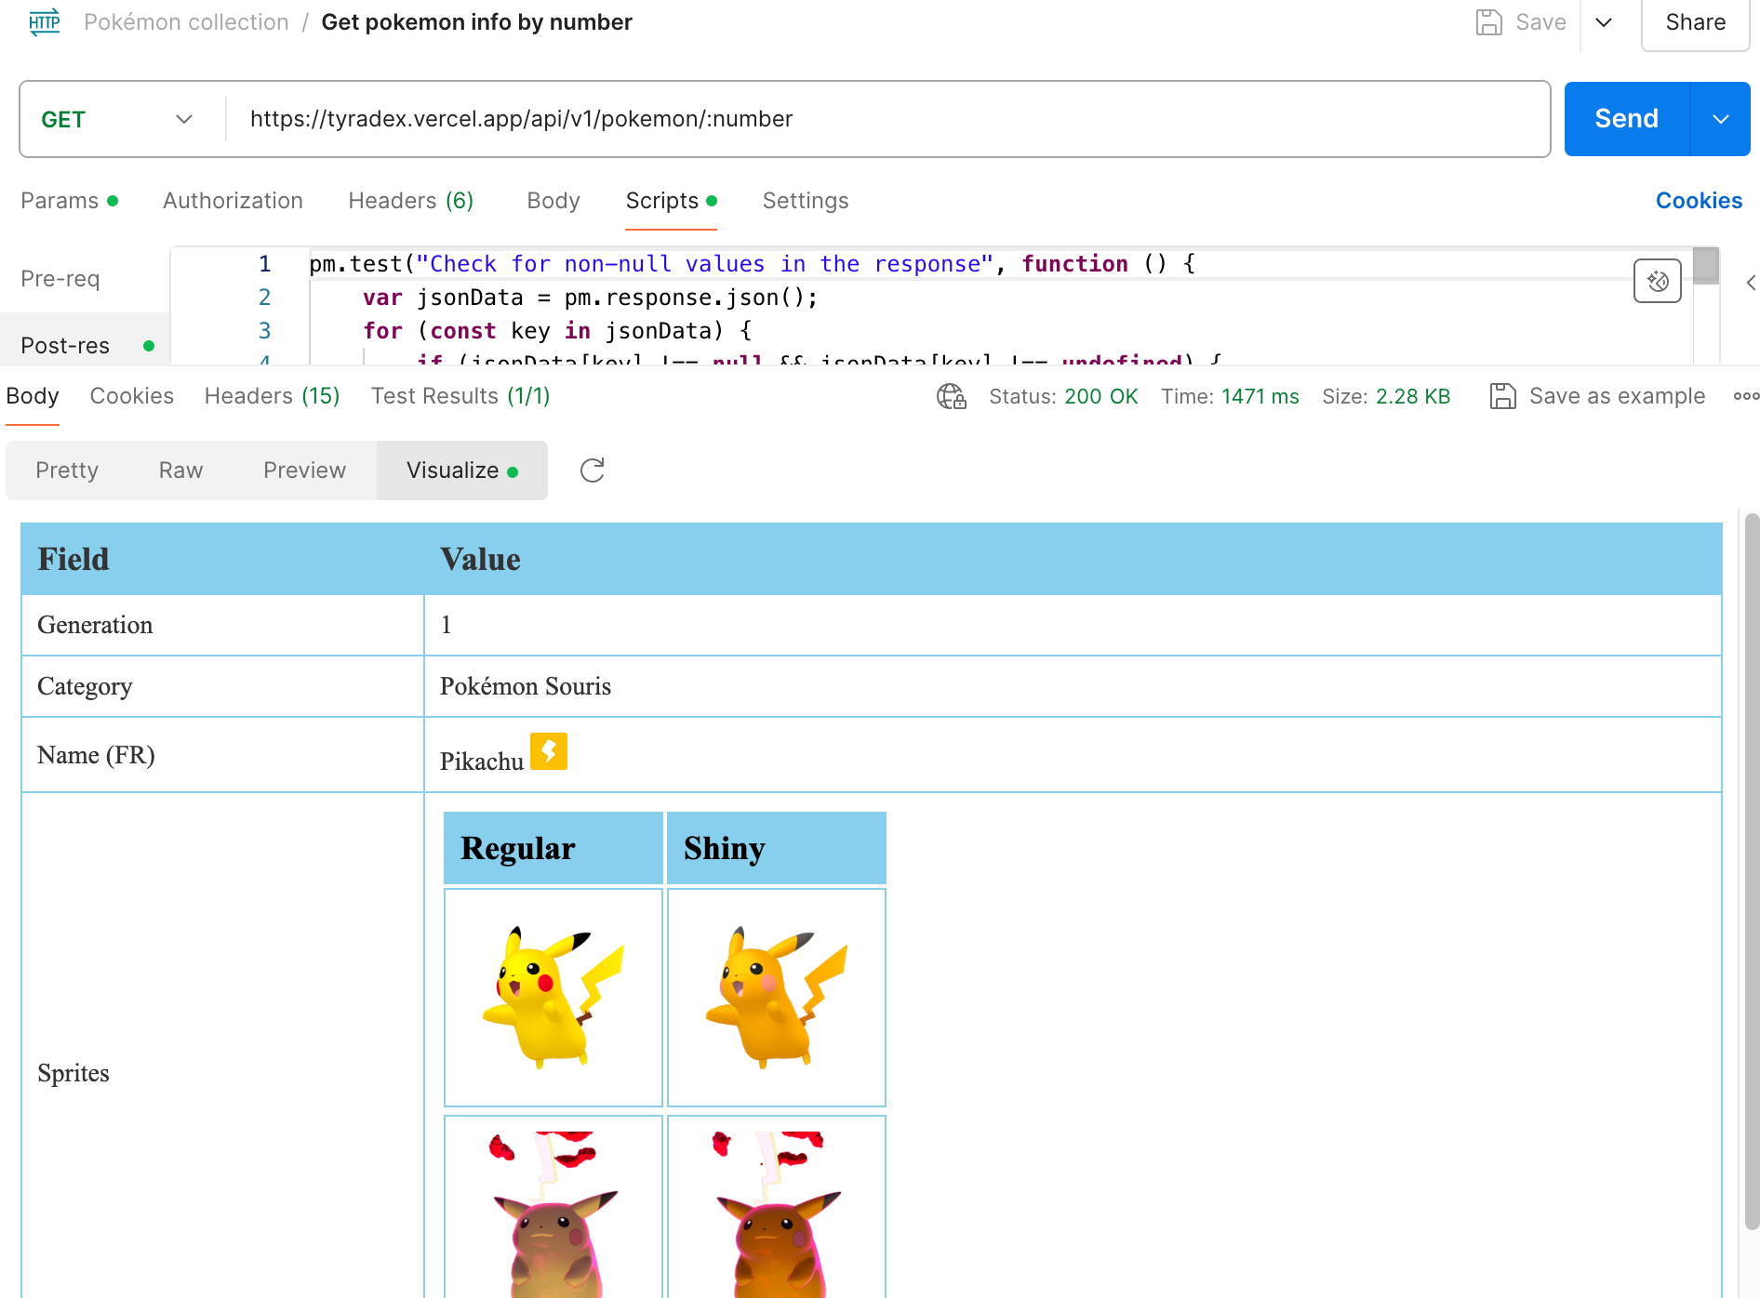Click the 'Regular' sprite column header
Image resolution: width=1760 pixels, height=1298 pixels.
(x=553, y=848)
